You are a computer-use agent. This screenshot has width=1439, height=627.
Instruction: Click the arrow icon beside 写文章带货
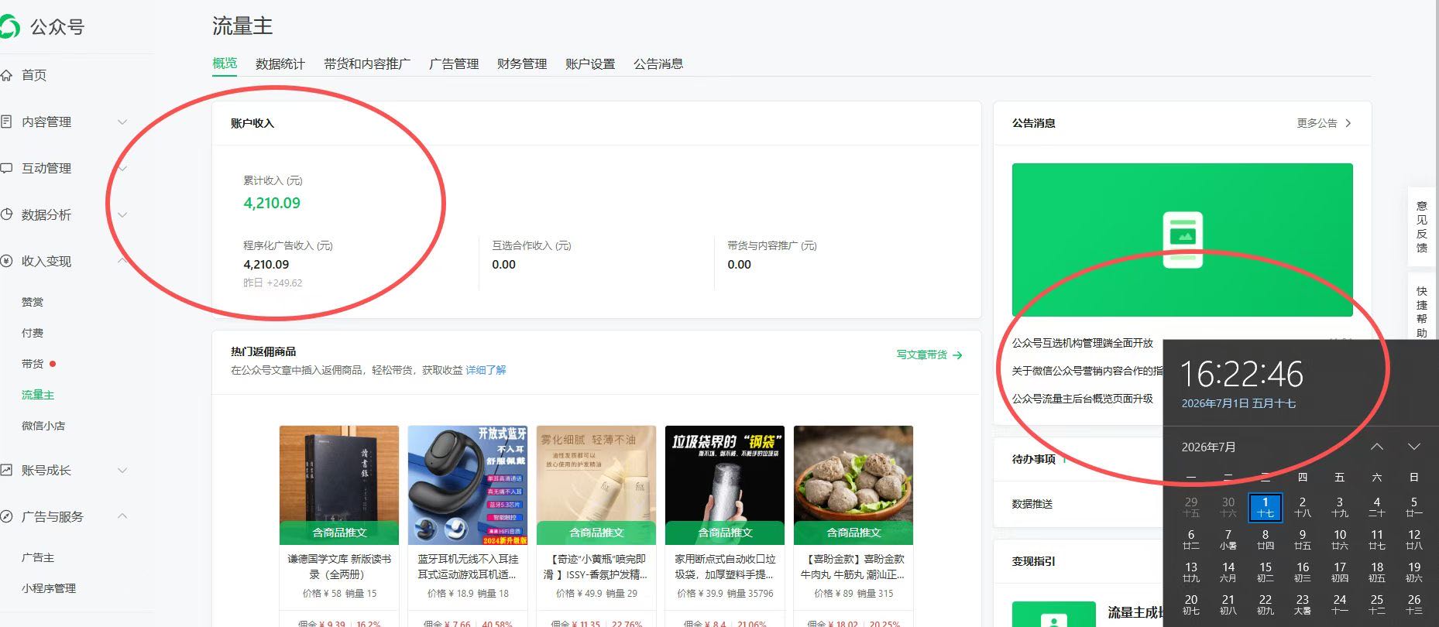(957, 355)
